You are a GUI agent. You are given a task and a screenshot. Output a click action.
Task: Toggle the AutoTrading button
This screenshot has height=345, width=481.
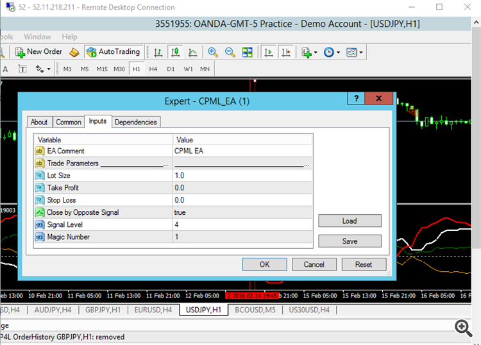click(x=113, y=52)
